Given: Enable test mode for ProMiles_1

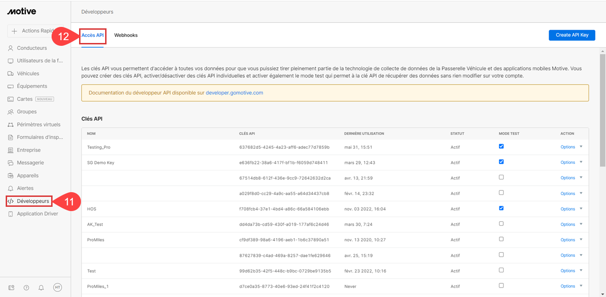Looking at the screenshot, I should 501,286.
